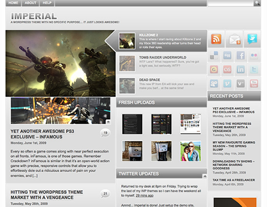Screen dimensions: 267x207
Task: Open second Fresh Uploads dark theme thumbnail
Action: 161,124
